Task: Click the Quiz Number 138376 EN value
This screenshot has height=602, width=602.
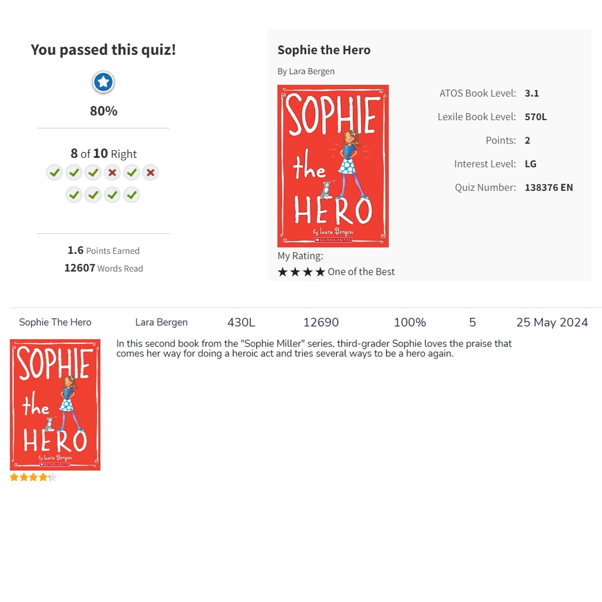Action: [x=548, y=187]
